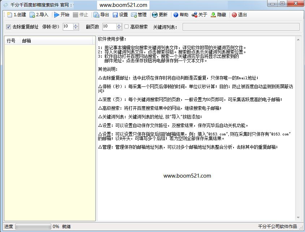Click the 隐藏 hide download-arrow icon
305x232 pixels.
[213, 15]
